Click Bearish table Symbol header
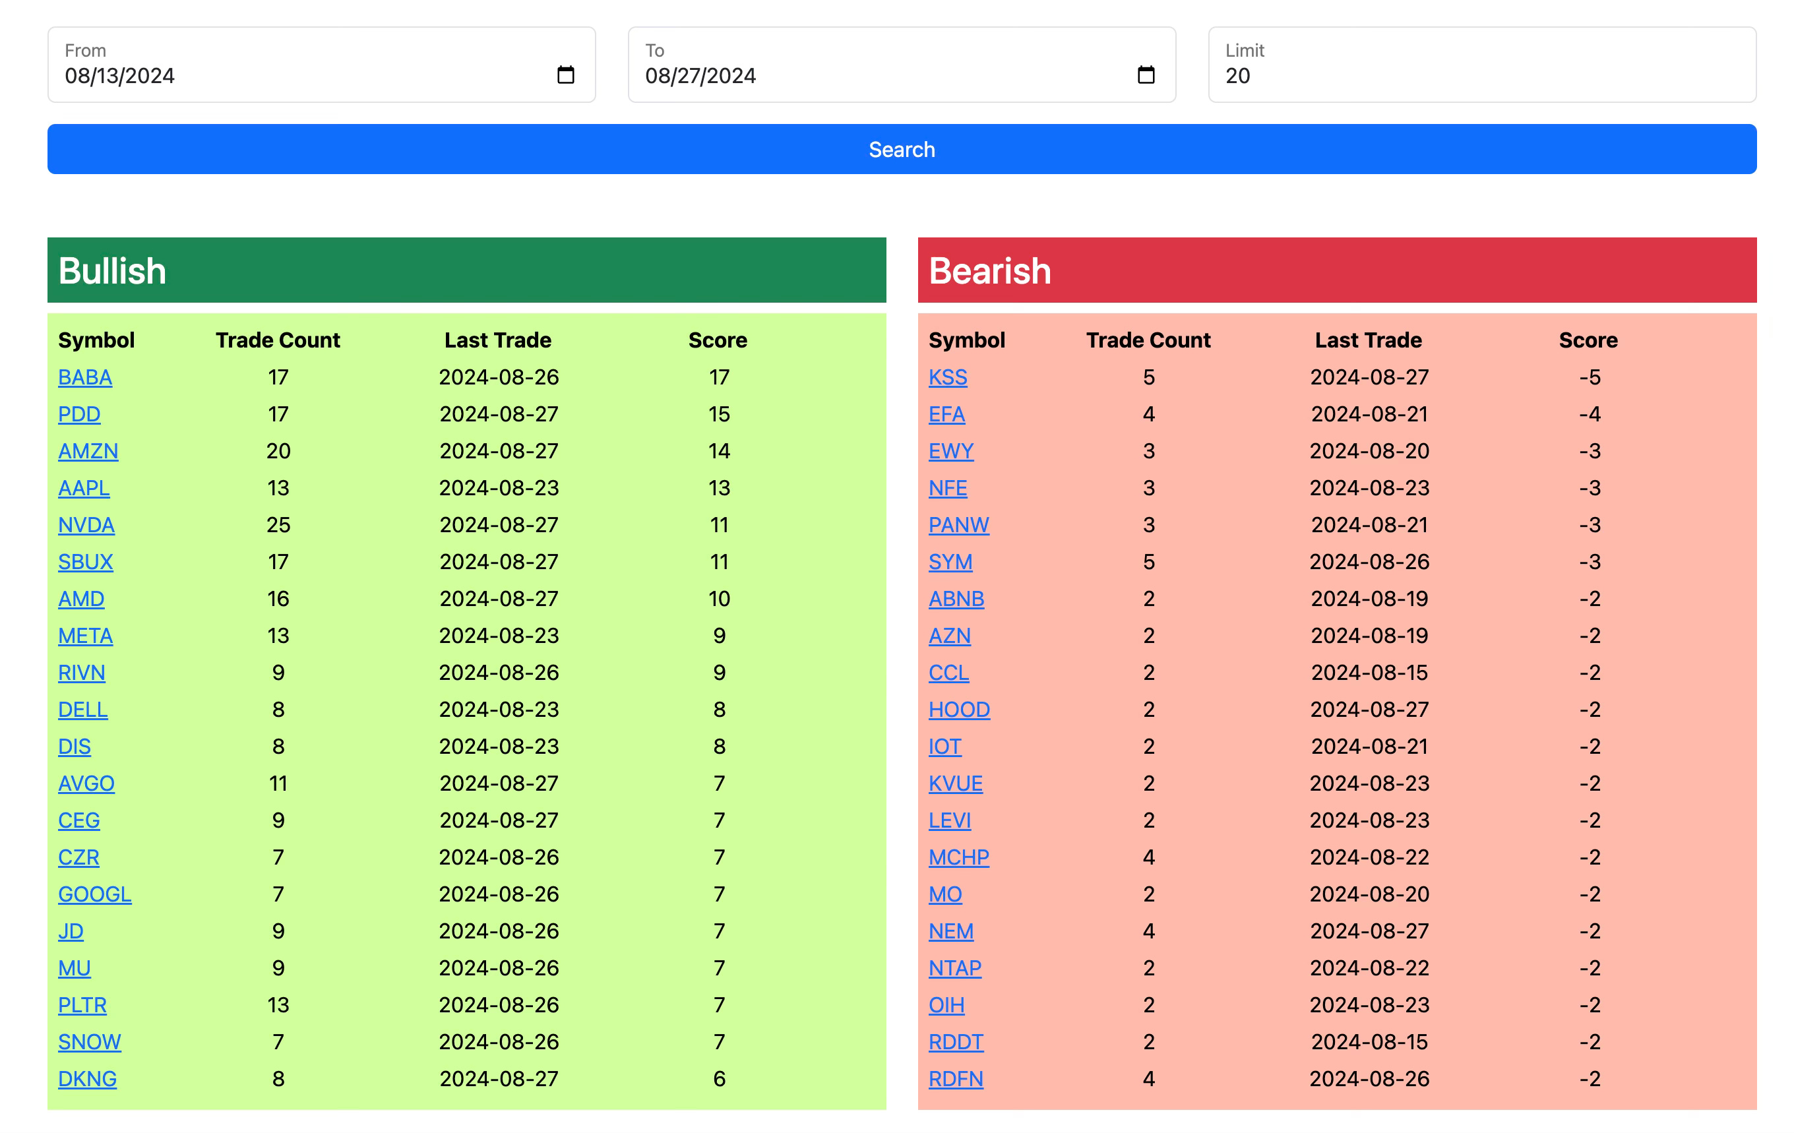 966,340
